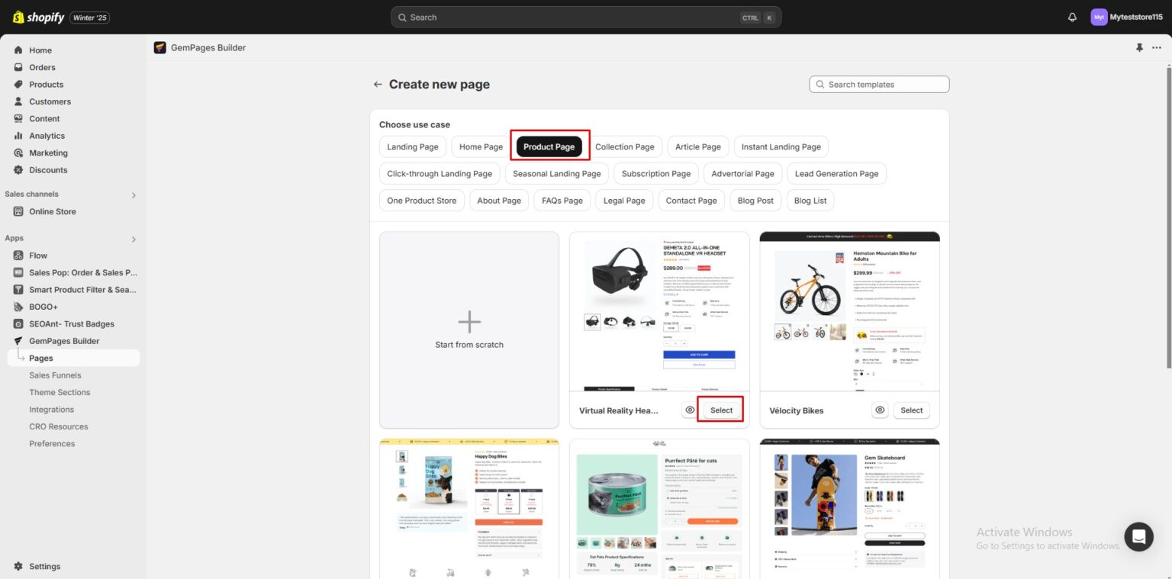Viewport: 1172px width, 579px height.
Task: Click the notification bell icon
Action: click(1072, 17)
